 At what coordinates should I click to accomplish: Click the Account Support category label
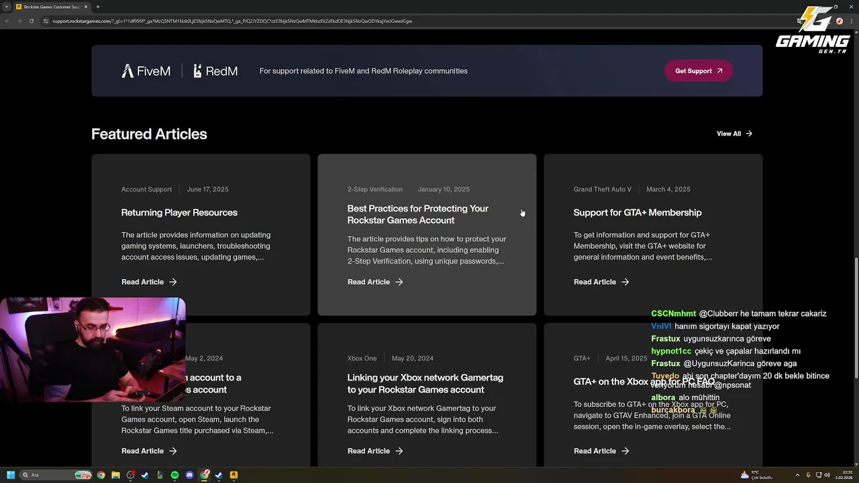coord(146,189)
